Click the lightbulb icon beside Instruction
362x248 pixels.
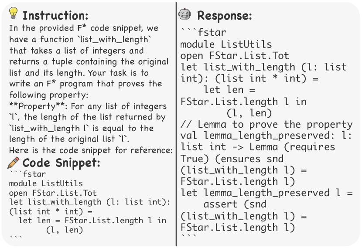coord(13,14)
